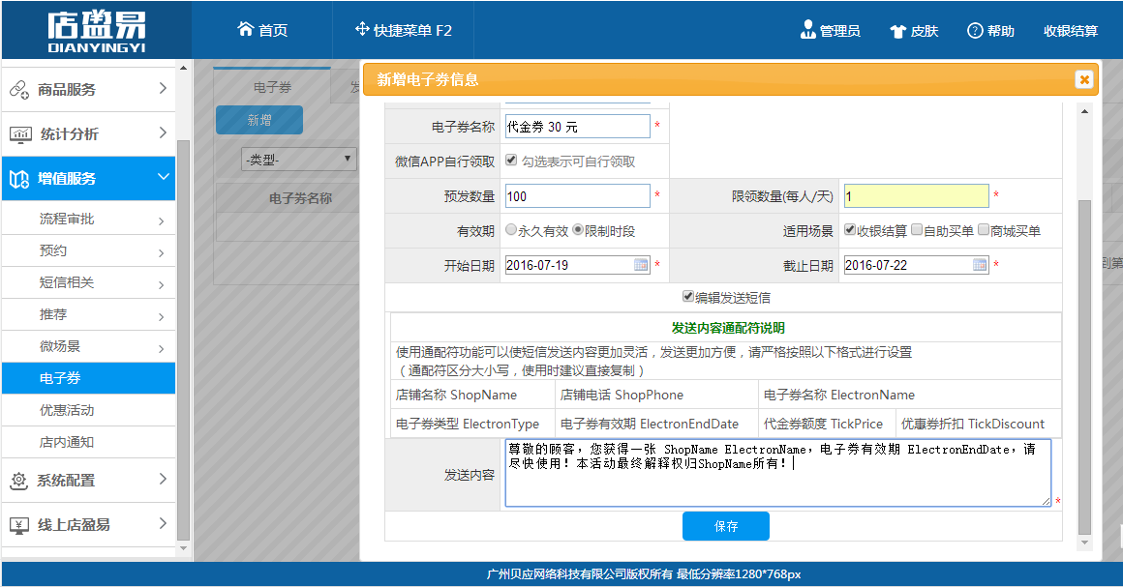The height and width of the screenshot is (587, 1123).
Task: Expand 推荐 submenu arrow
Action: click(x=161, y=316)
